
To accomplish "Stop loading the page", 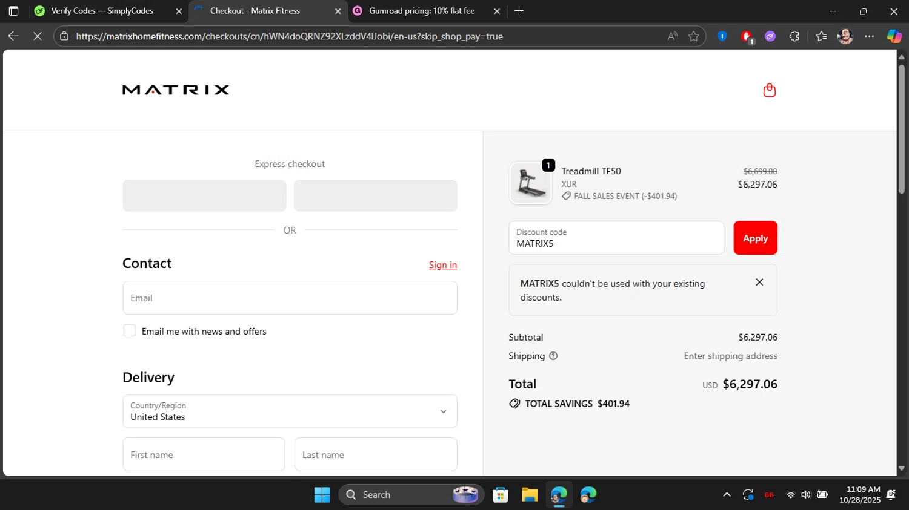I will (x=38, y=36).
